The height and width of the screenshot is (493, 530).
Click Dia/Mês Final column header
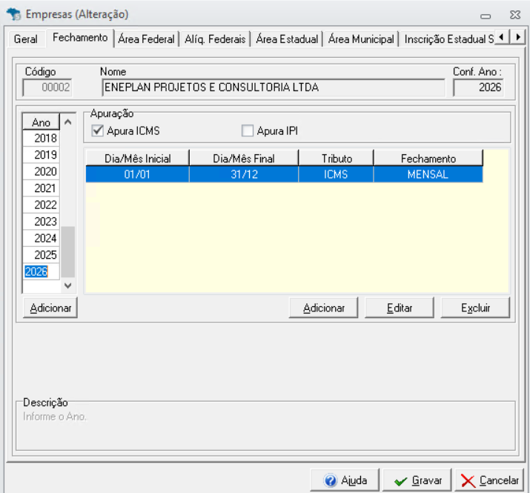point(244,158)
